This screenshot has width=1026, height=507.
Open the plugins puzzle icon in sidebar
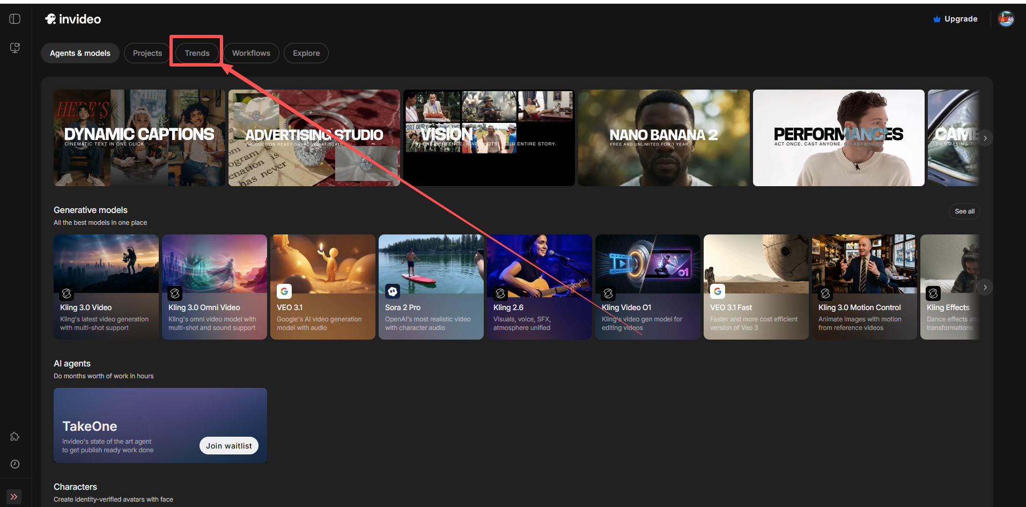coord(15,437)
